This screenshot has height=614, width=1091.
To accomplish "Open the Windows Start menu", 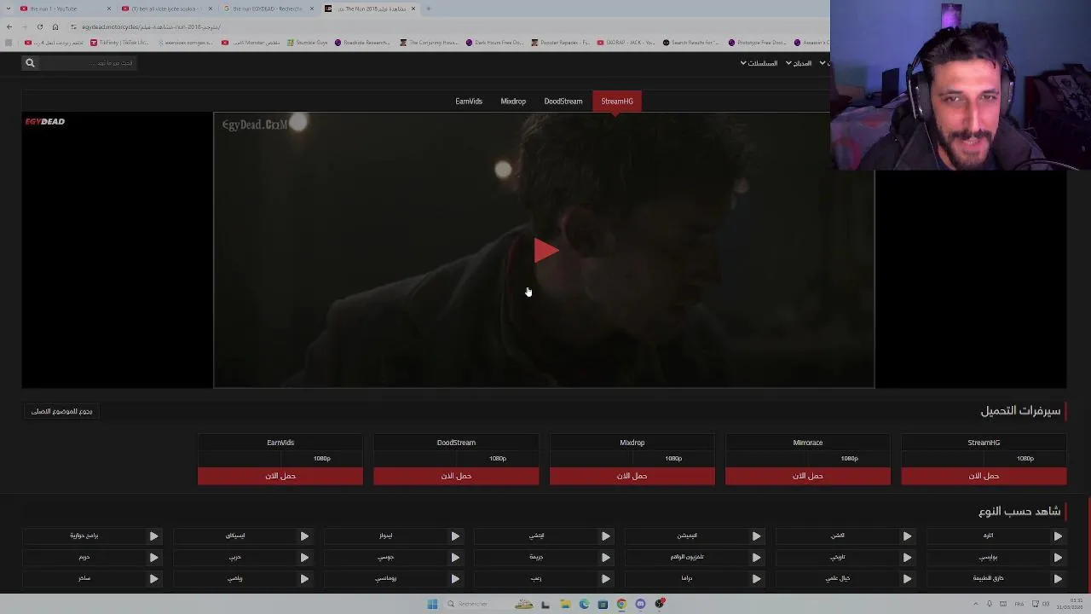I will coord(432,604).
